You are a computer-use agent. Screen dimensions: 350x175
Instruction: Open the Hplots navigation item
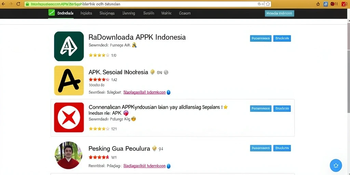coord(86,13)
